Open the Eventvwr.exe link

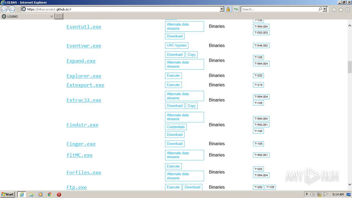(x=84, y=46)
